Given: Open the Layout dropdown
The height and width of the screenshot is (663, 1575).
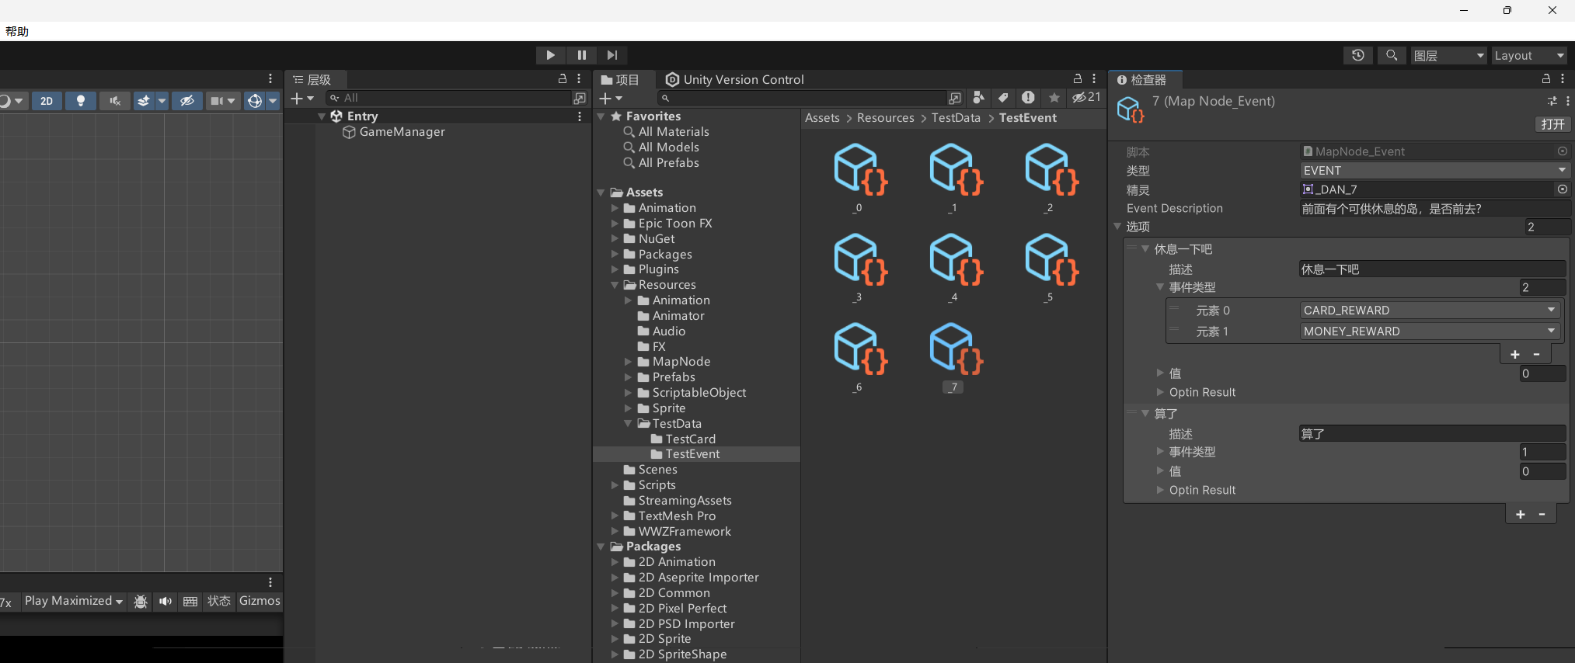Looking at the screenshot, I should tap(1528, 55).
